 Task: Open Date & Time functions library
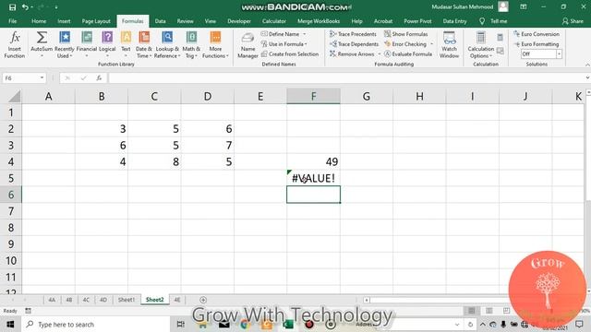[x=144, y=44]
